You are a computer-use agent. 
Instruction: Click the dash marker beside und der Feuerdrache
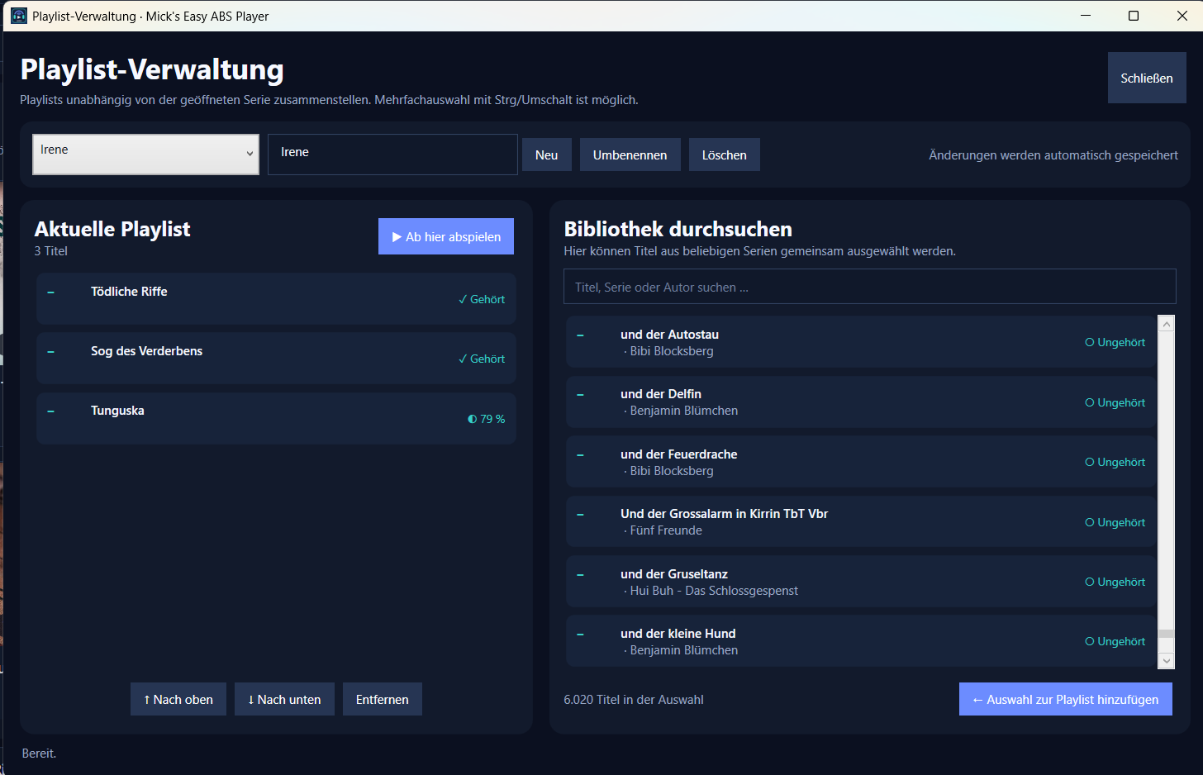point(580,454)
